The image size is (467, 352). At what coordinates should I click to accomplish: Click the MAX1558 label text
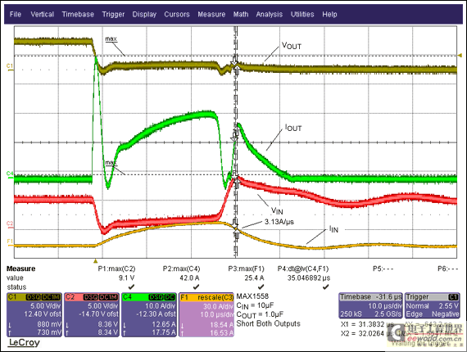click(x=252, y=296)
